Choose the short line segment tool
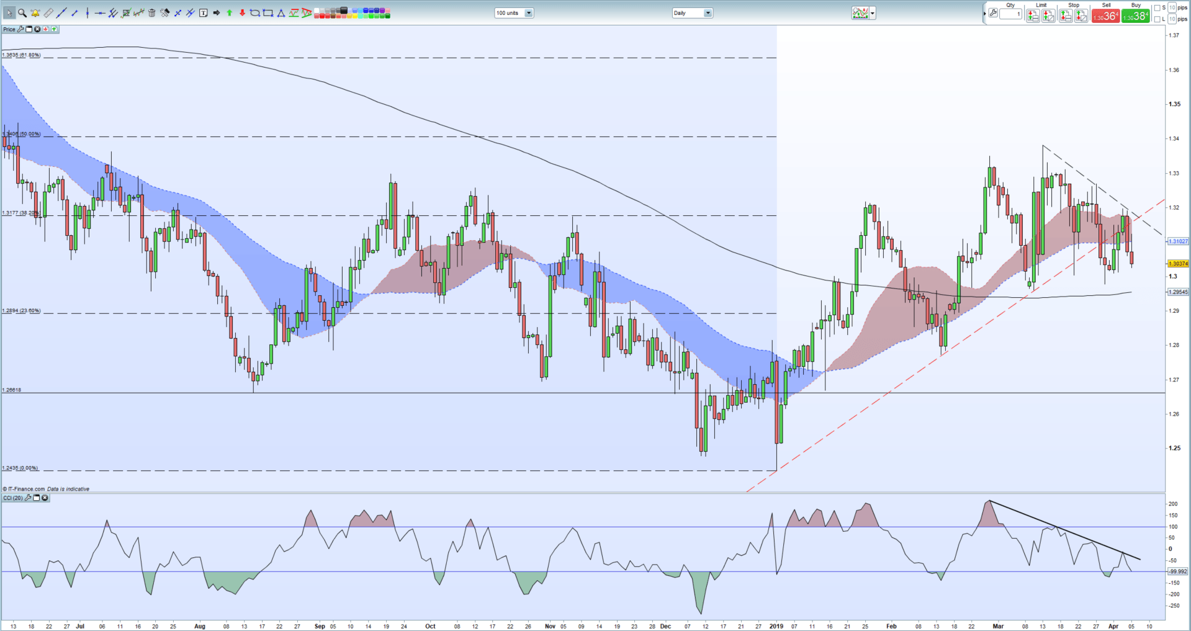The image size is (1191, 631). pyautogui.click(x=74, y=13)
